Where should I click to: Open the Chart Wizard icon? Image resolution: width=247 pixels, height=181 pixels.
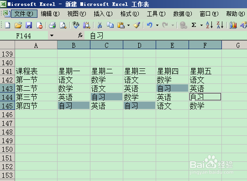pos(233,25)
